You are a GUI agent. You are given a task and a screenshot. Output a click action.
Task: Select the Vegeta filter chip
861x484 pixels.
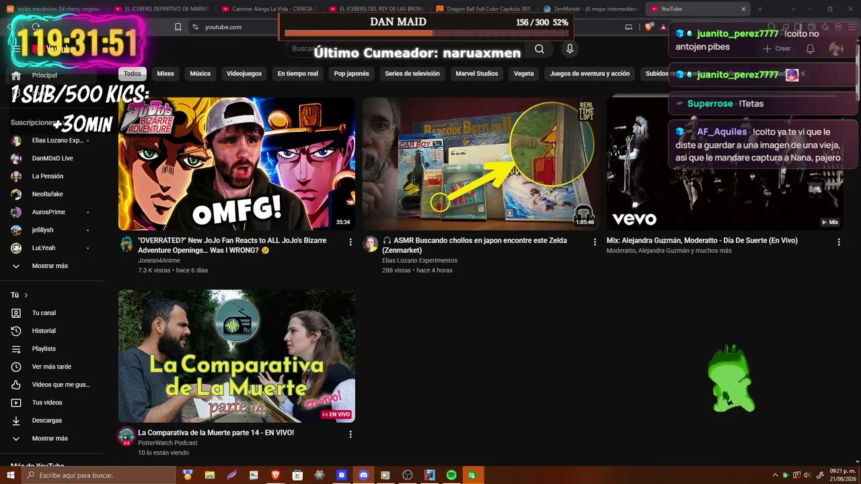click(524, 74)
